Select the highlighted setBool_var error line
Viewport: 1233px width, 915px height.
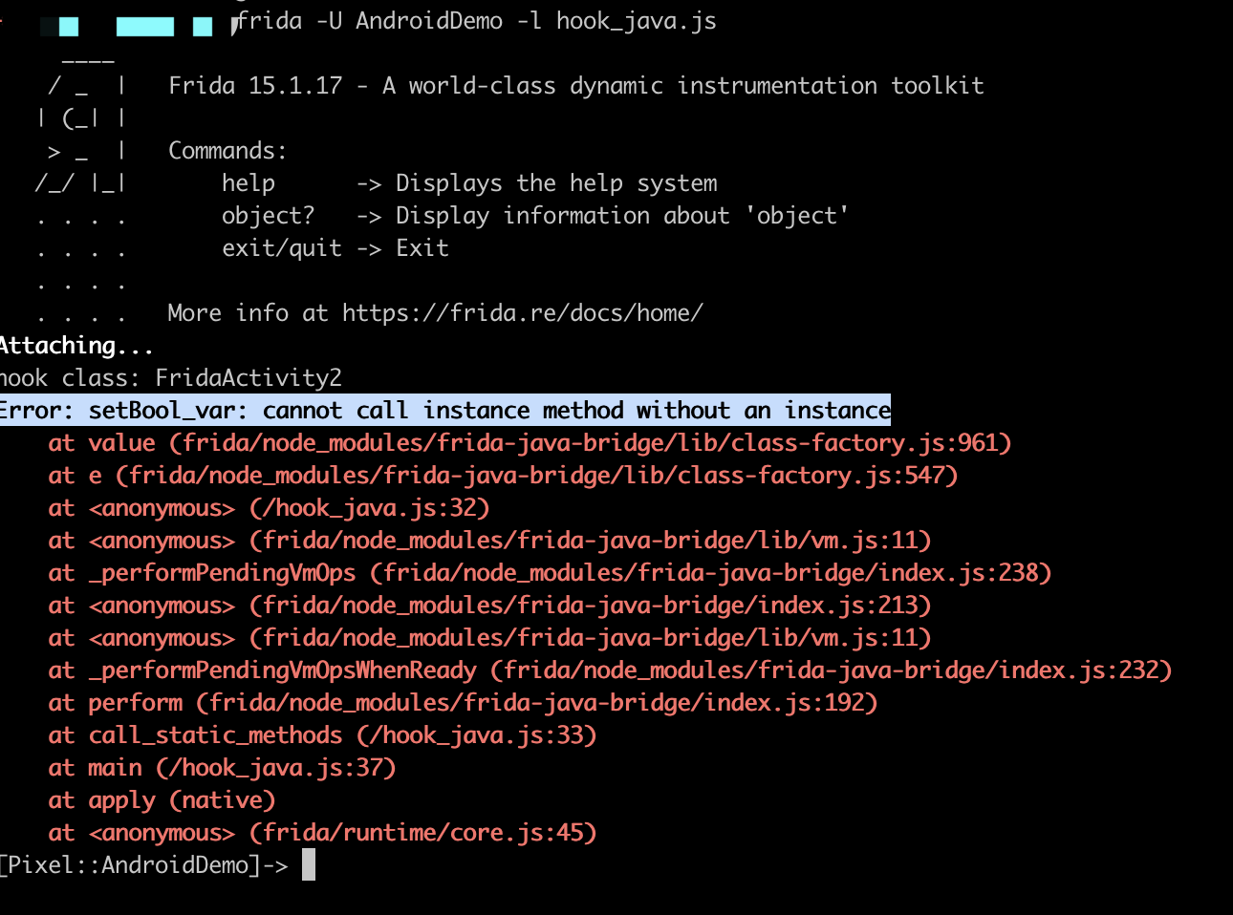445,411
